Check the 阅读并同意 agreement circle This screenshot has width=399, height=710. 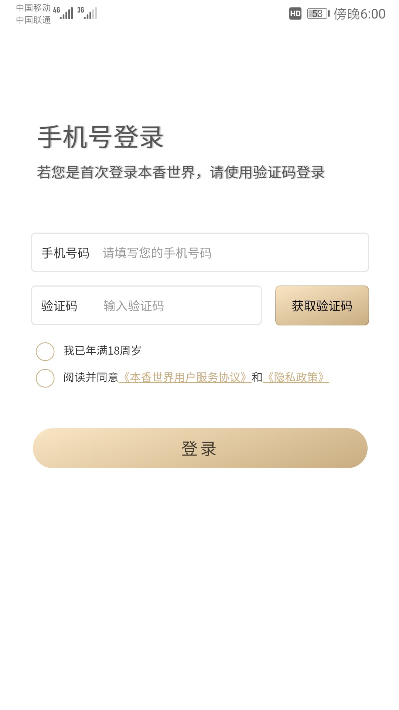pyautogui.click(x=45, y=378)
